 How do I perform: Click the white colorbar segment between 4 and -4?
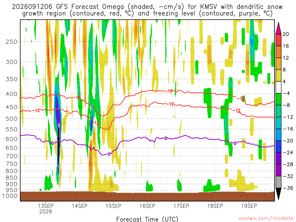(278, 87)
